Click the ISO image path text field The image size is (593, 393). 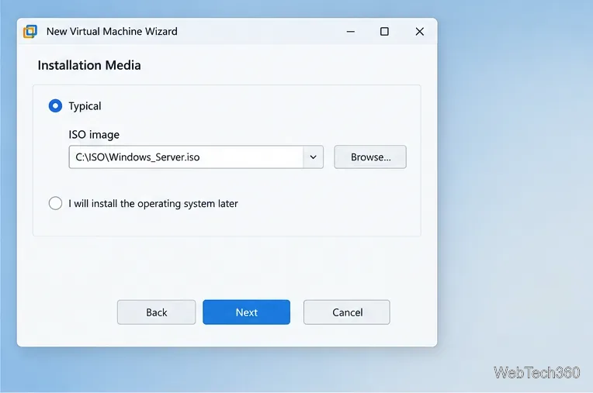click(x=186, y=157)
